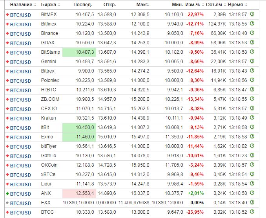
Task: Click the clock icon in the OKCoin row
Action: point(252,165)
